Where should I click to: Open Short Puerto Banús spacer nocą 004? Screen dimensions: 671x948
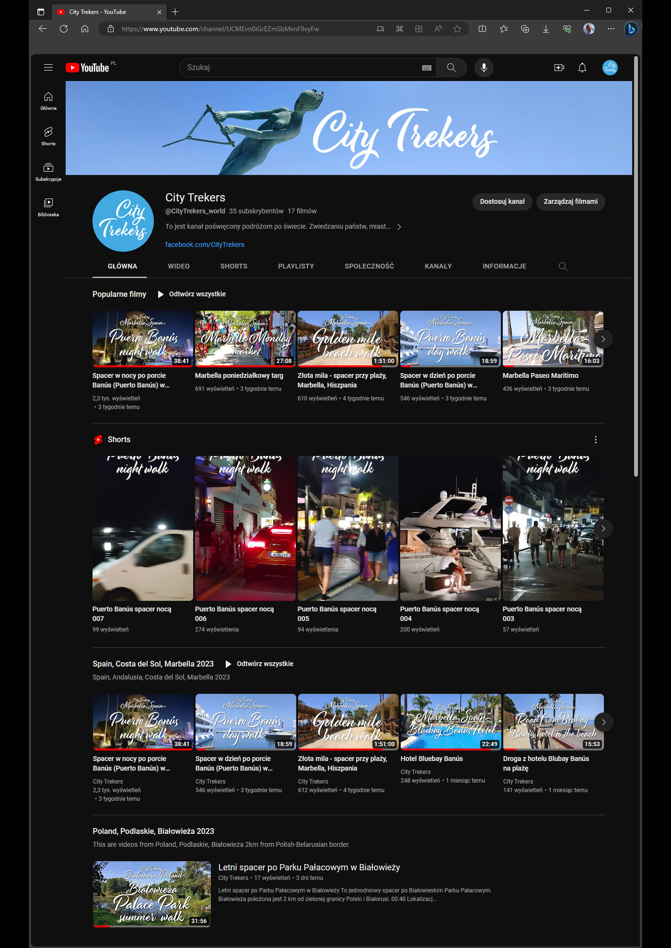click(451, 528)
